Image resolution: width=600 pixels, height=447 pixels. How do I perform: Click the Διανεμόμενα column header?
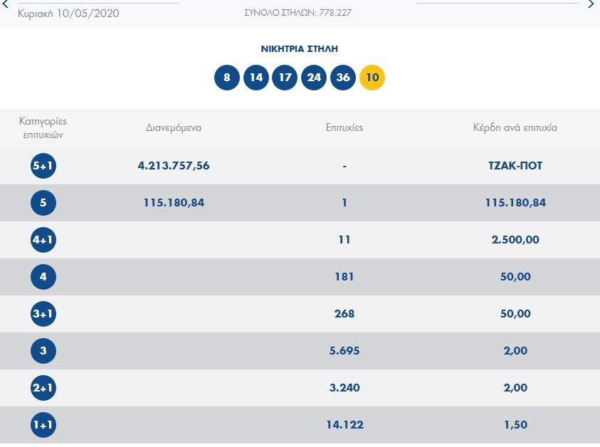point(174,128)
